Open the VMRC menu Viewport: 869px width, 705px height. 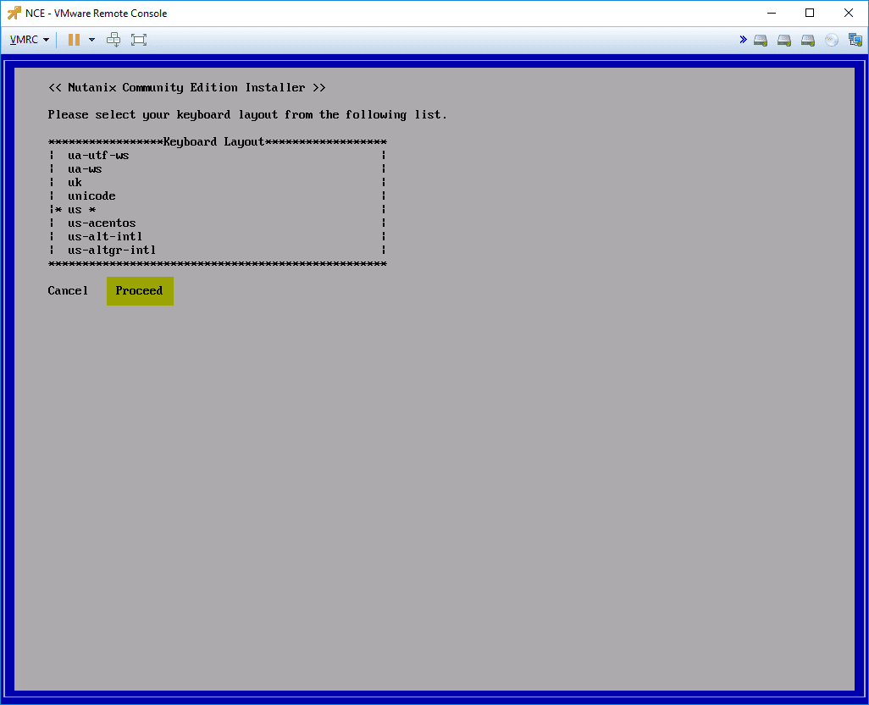(23, 39)
